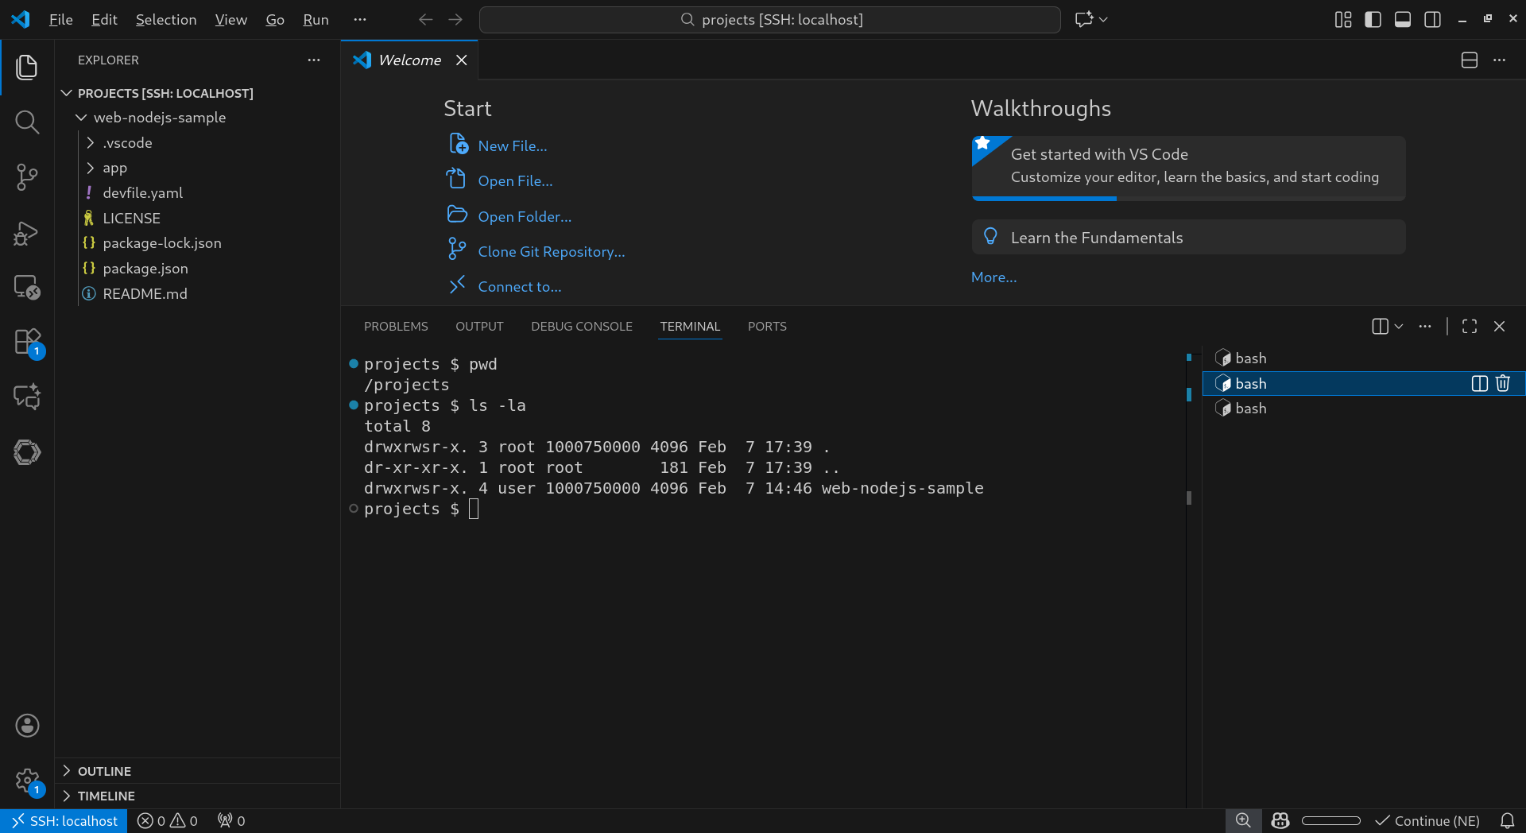Viewport: 1526px width, 833px height.
Task: Toggle the bottom panel visibility
Action: click(x=1403, y=20)
